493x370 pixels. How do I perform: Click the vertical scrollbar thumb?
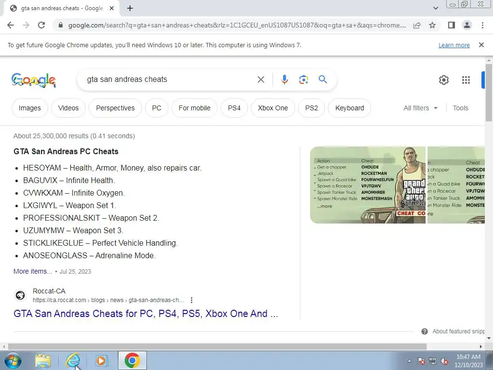click(x=489, y=92)
